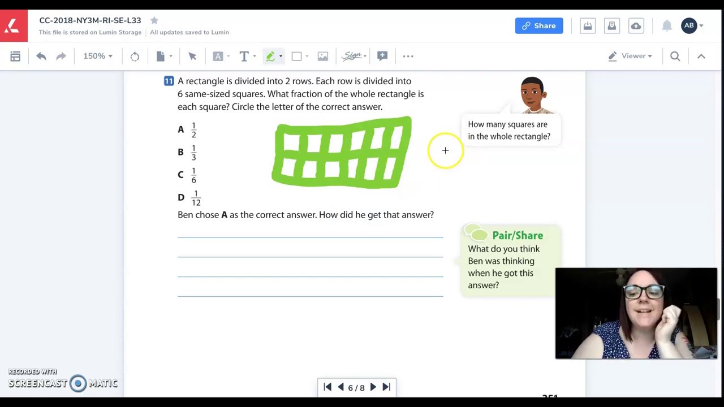Click answer choice D one twelfth
The width and height of the screenshot is (724, 407).
189,197
